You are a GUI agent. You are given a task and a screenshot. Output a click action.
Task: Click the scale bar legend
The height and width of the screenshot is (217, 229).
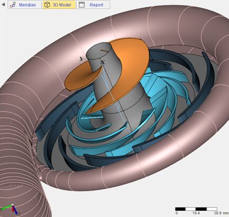(196, 209)
